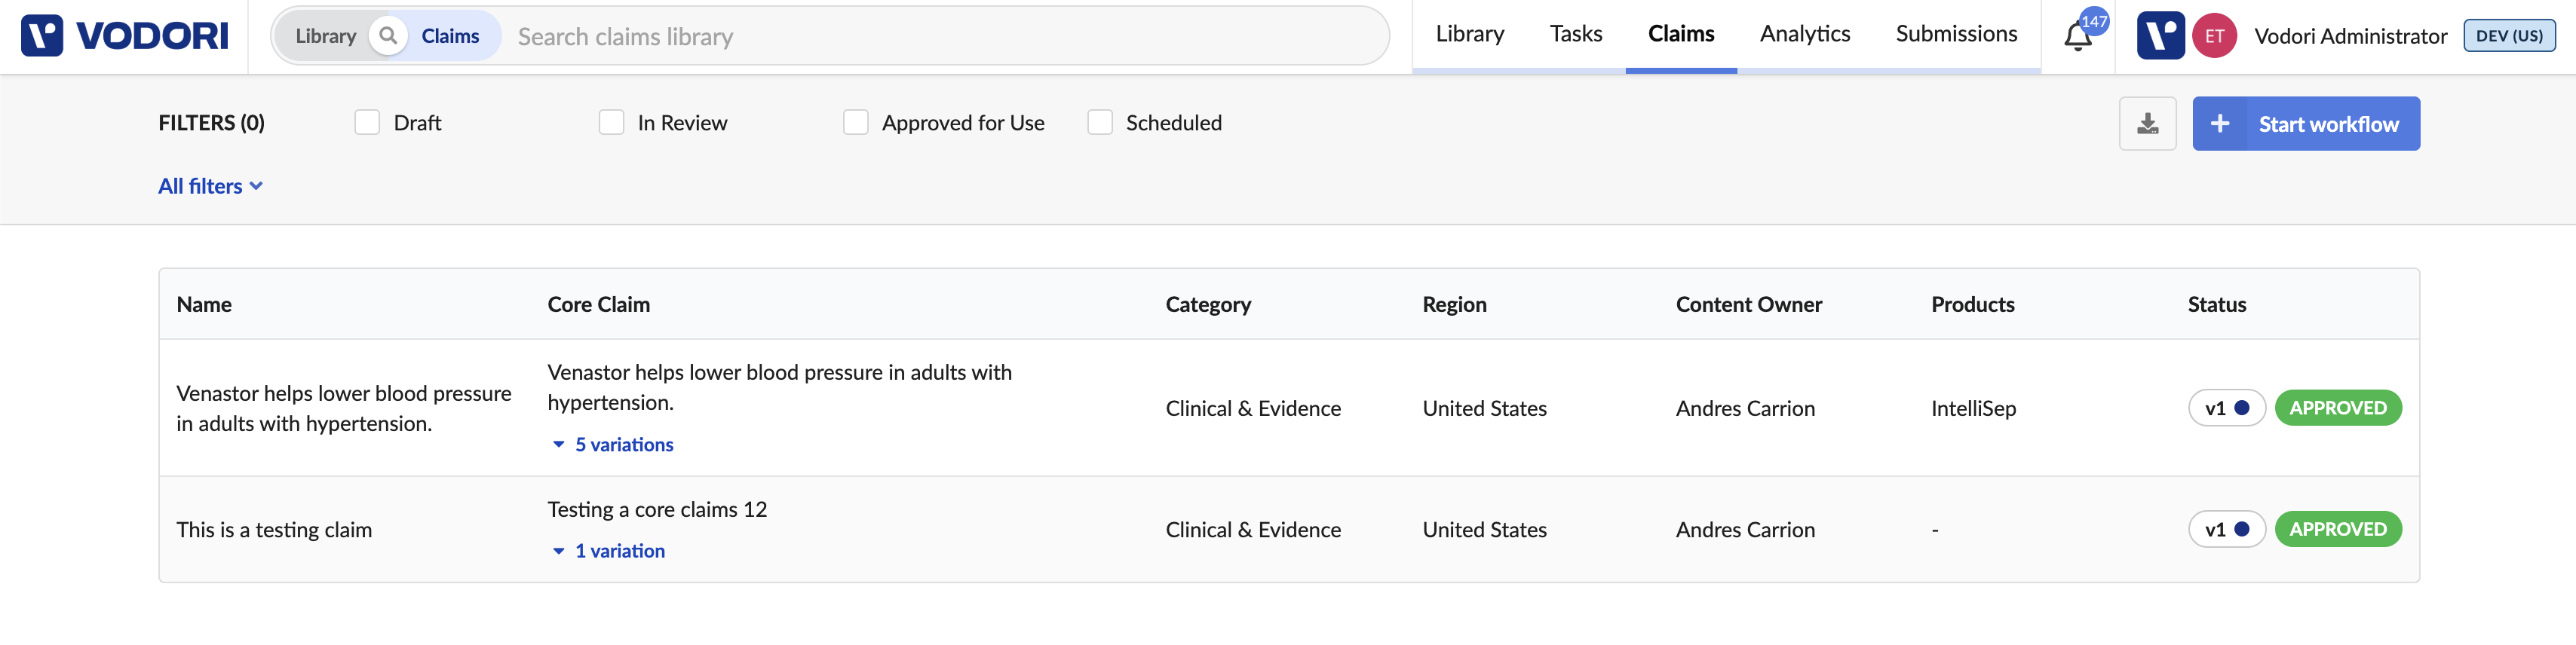Open the ET user avatar
The width and height of the screenshot is (2576, 645).
click(2214, 36)
